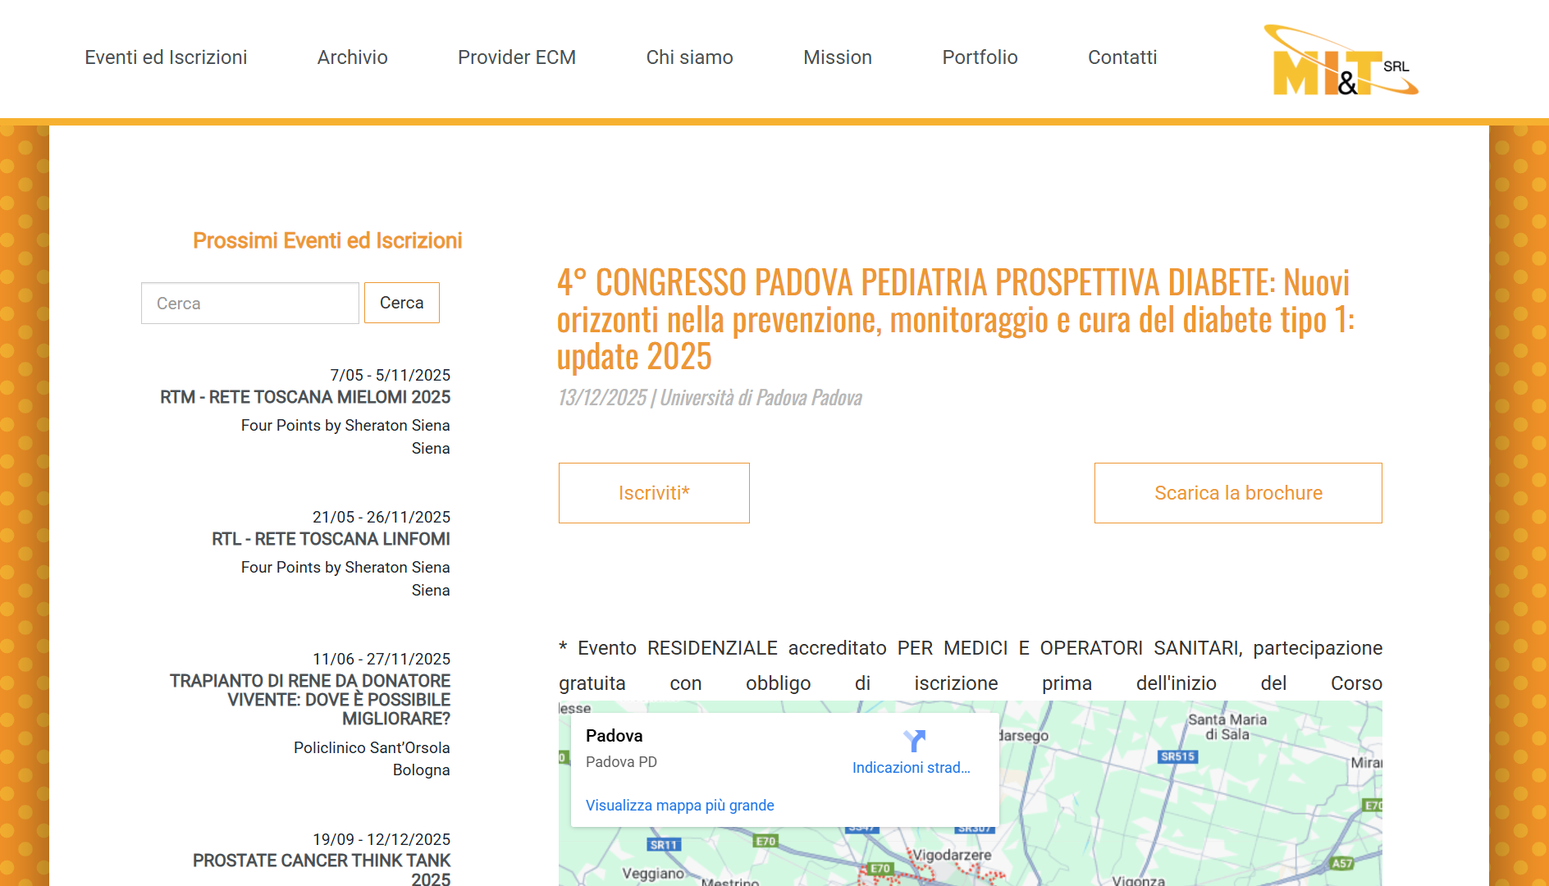Open Provider ECM menu item

(x=516, y=57)
